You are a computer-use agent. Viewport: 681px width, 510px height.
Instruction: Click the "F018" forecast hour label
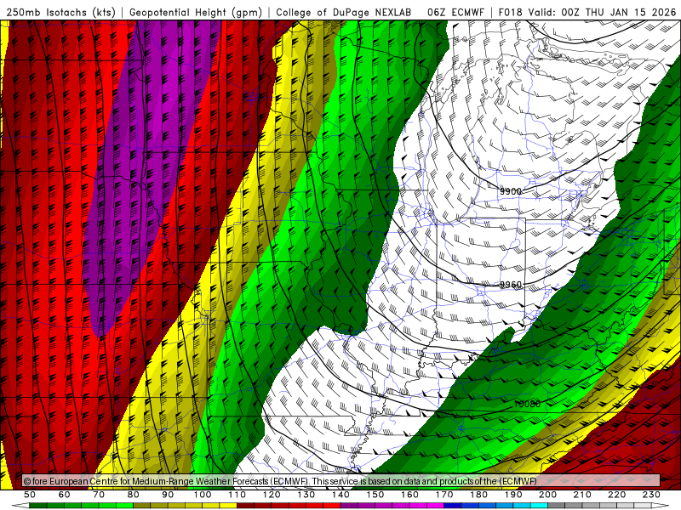point(511,12)
